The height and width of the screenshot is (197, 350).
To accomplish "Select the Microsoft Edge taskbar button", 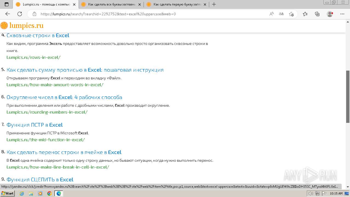I will 59,193.
